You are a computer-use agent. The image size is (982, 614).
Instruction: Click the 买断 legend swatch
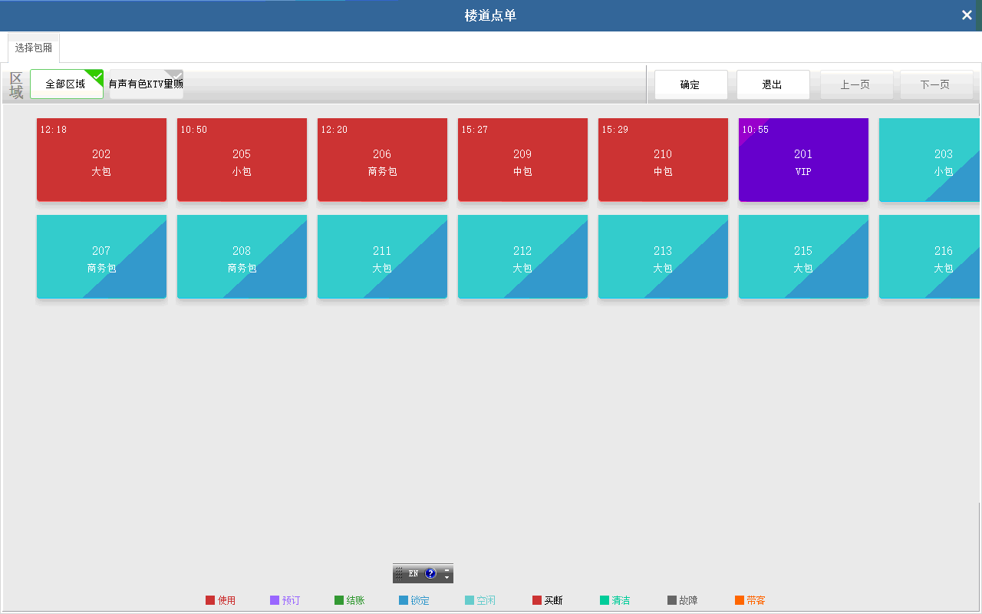(x=537, y=600)
